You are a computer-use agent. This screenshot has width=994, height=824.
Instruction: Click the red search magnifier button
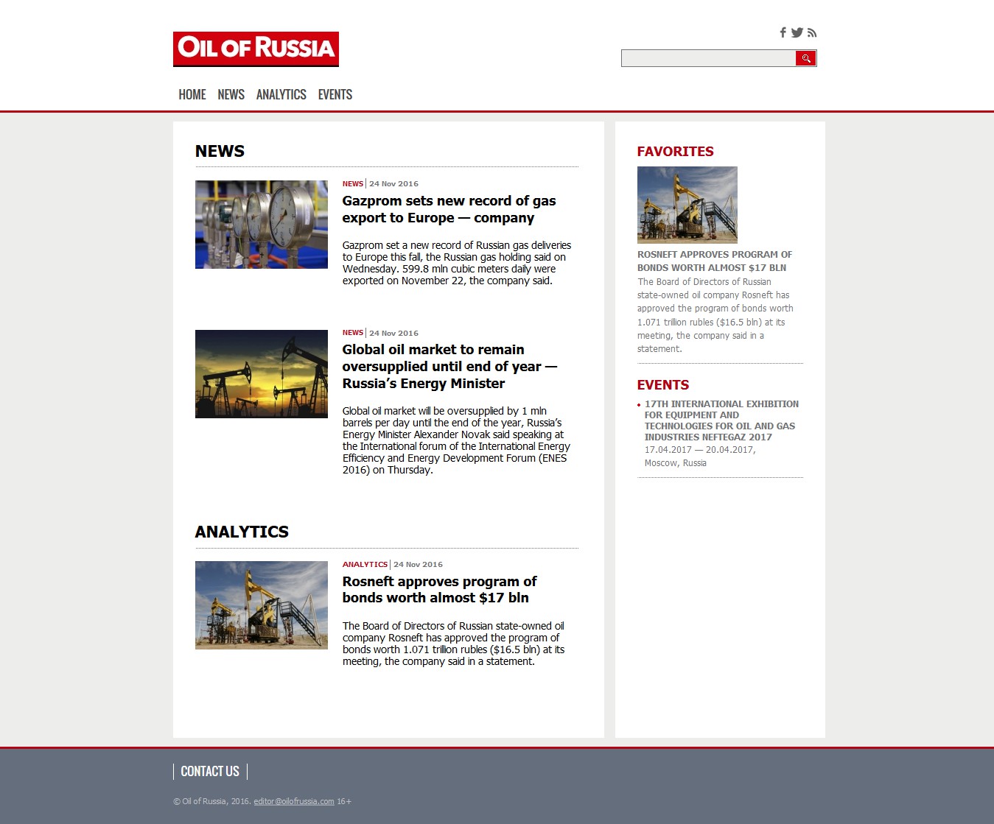806,58
